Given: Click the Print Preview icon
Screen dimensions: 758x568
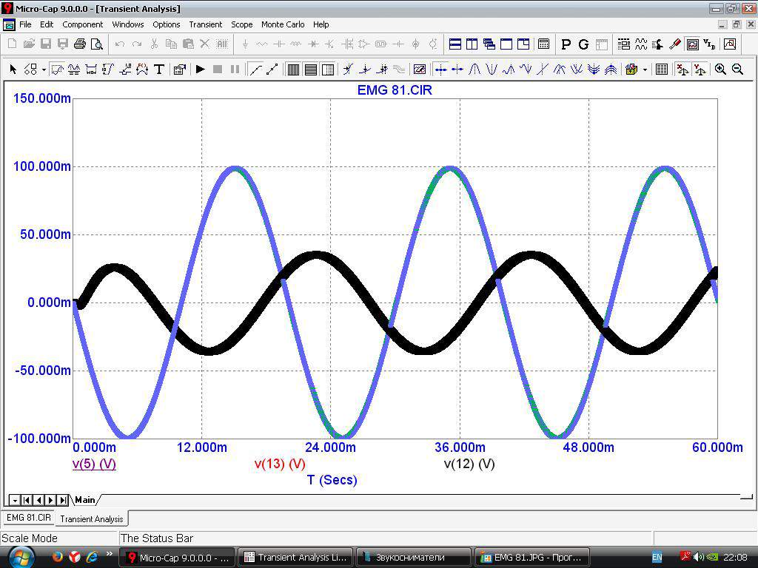Looking at the screenshot, I should tap(97, 44).
